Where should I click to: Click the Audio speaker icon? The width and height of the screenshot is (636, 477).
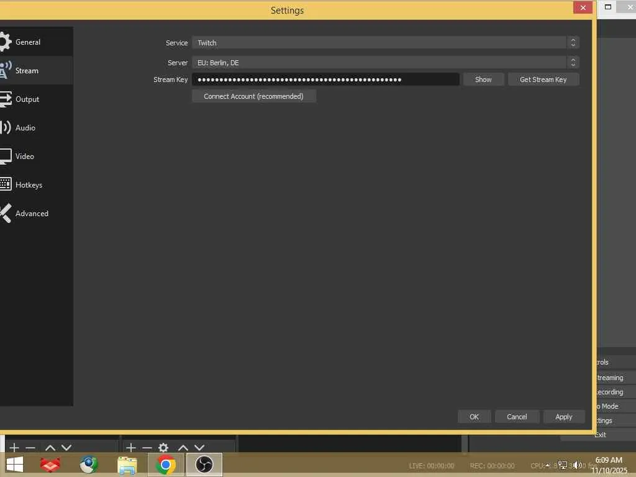coord(5,127)
